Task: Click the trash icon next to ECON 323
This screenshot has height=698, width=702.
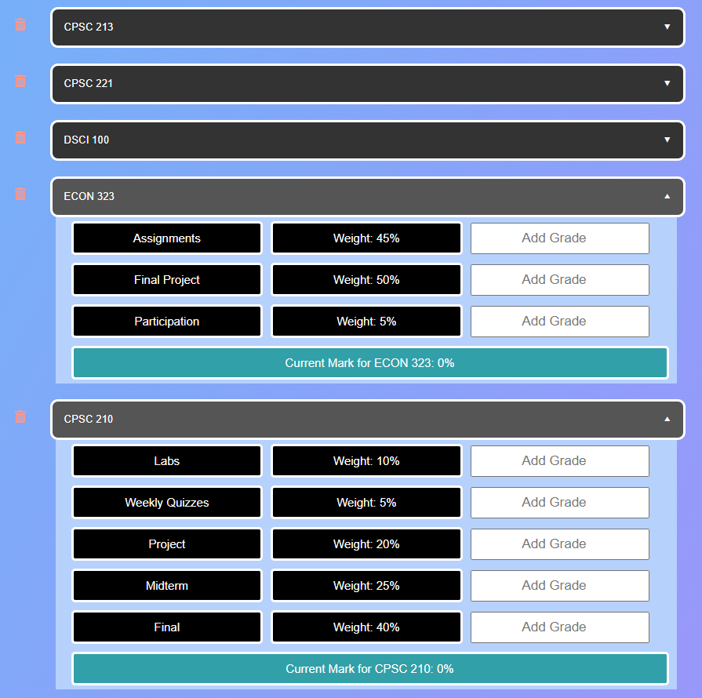Action: click(19, 194)
